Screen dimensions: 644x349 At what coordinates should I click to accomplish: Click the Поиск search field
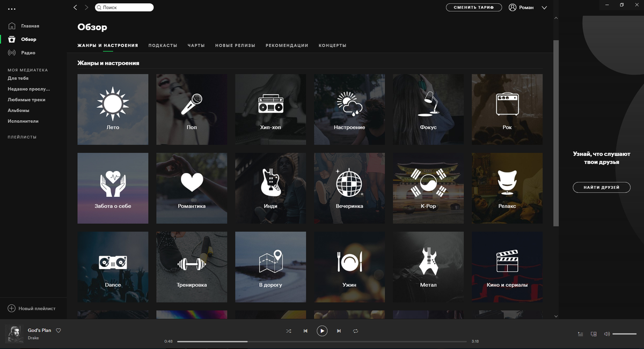pyautogui.click(x=124, y=8)
